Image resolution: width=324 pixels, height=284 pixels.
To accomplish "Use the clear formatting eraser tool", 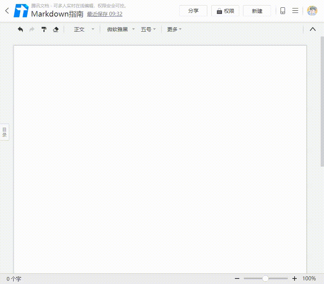I will (x=56, y=29).
